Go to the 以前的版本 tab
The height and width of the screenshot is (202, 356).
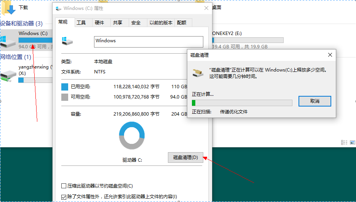161,23
